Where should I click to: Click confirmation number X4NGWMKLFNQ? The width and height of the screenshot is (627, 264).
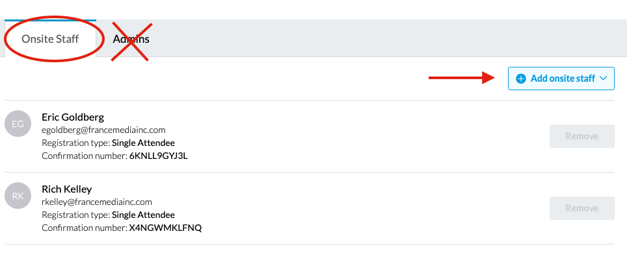tap(165, 228)
